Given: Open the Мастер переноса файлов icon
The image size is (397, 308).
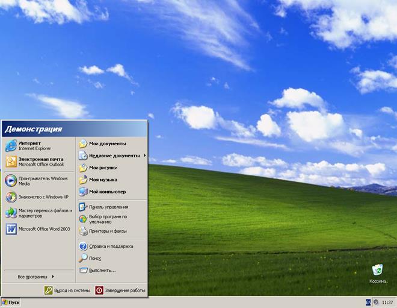Looking at the screenshot, I should pos(11,213).
